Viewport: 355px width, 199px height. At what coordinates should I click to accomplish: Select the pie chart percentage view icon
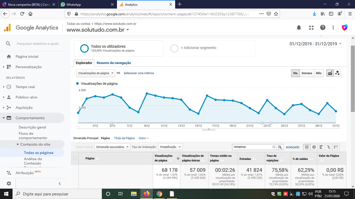click(x=314, y=147)
